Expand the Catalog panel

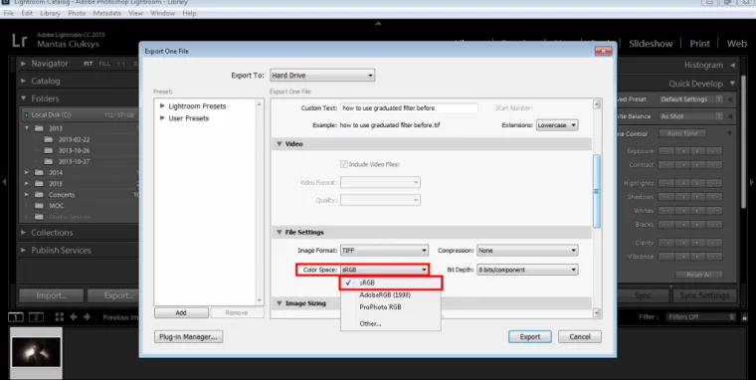tap(23, 81)
